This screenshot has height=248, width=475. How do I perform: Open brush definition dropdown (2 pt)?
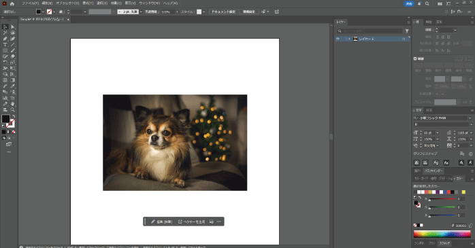tap(141, 12)
